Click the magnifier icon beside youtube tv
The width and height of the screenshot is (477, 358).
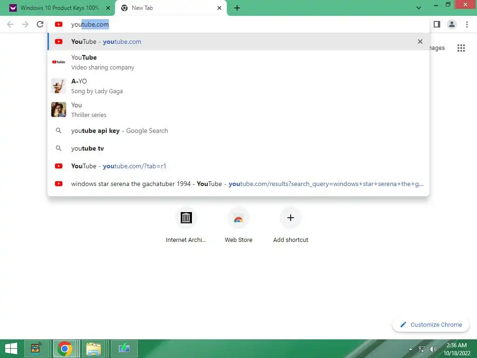pos(59,148)
